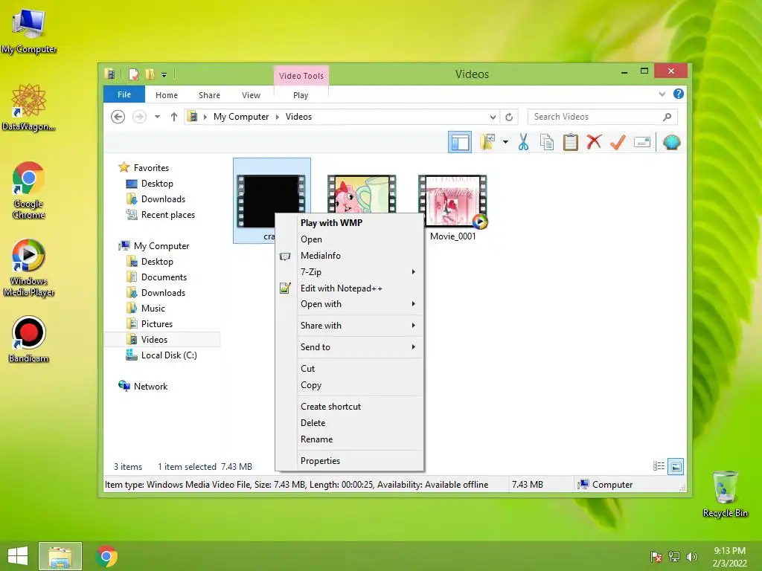The width and height of the screenshot is (762, 571).
Task: Open Classic Shell settings shell icon
Action: click(x=672, y=142)
